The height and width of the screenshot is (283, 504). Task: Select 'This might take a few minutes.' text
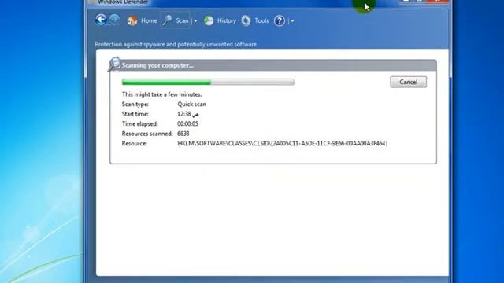[161, 94]
